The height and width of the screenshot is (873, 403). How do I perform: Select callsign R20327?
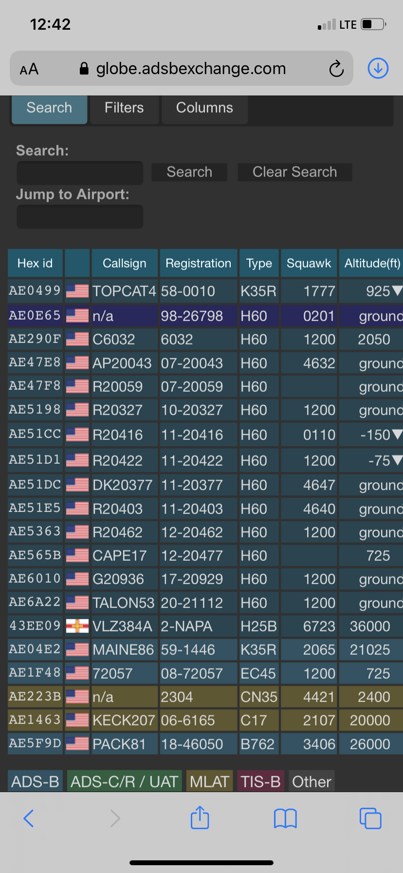118,410
